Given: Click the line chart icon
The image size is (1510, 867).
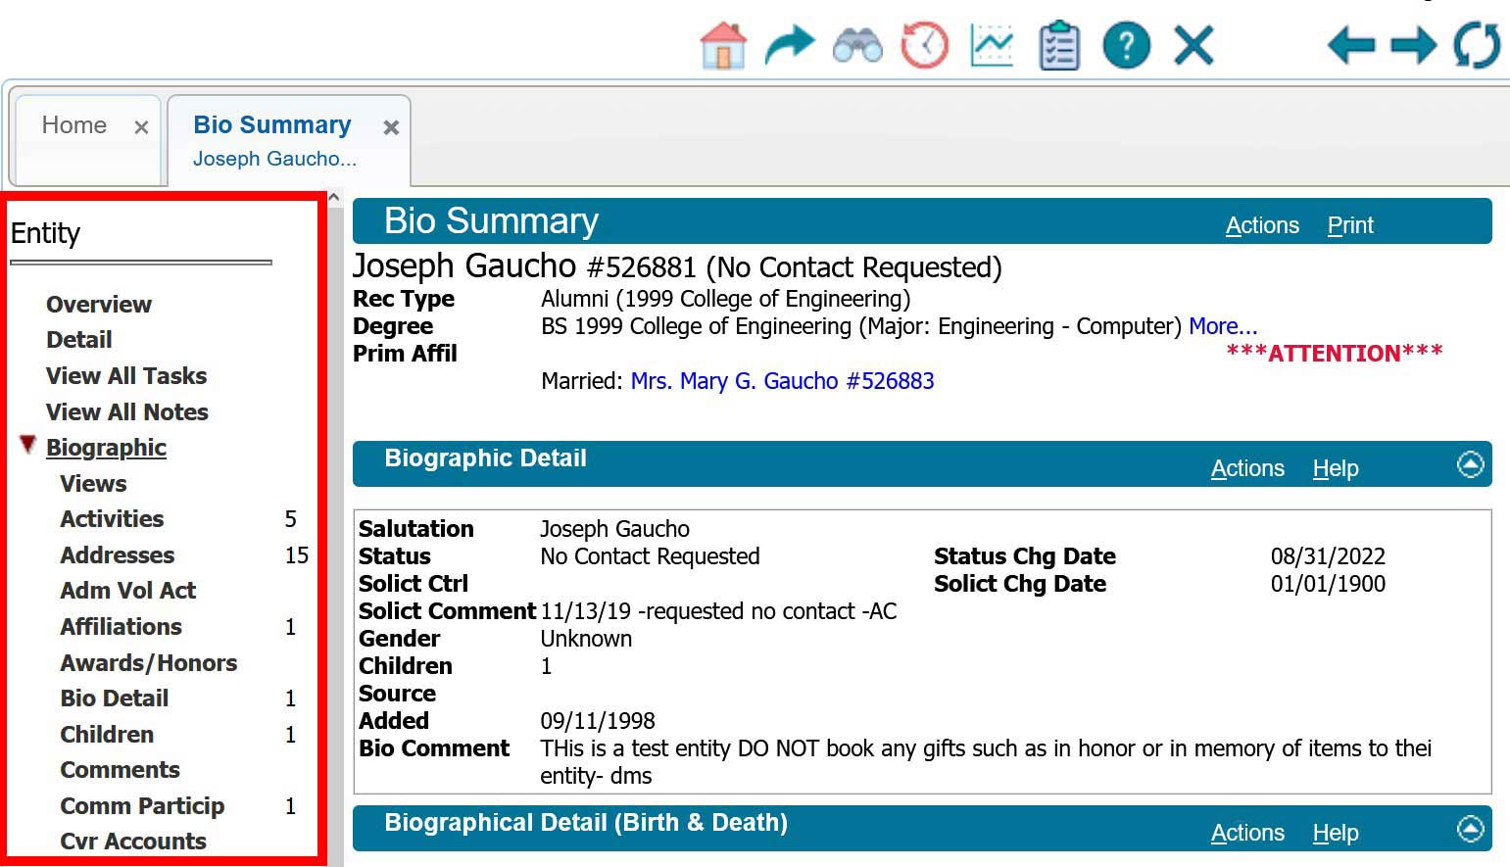Looking at the screenshot, I should [992, 45].
